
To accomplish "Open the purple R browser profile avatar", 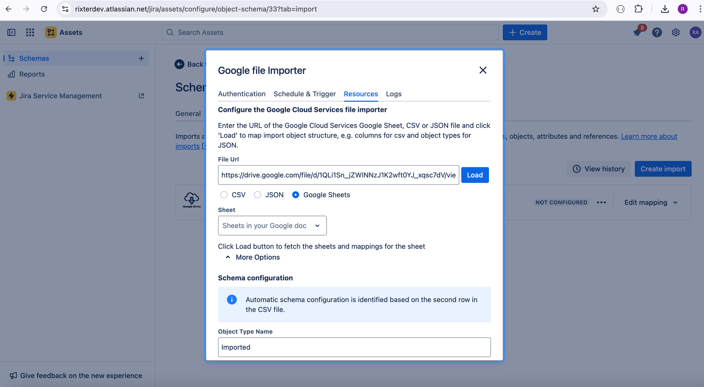I will [x=682, y=9].
